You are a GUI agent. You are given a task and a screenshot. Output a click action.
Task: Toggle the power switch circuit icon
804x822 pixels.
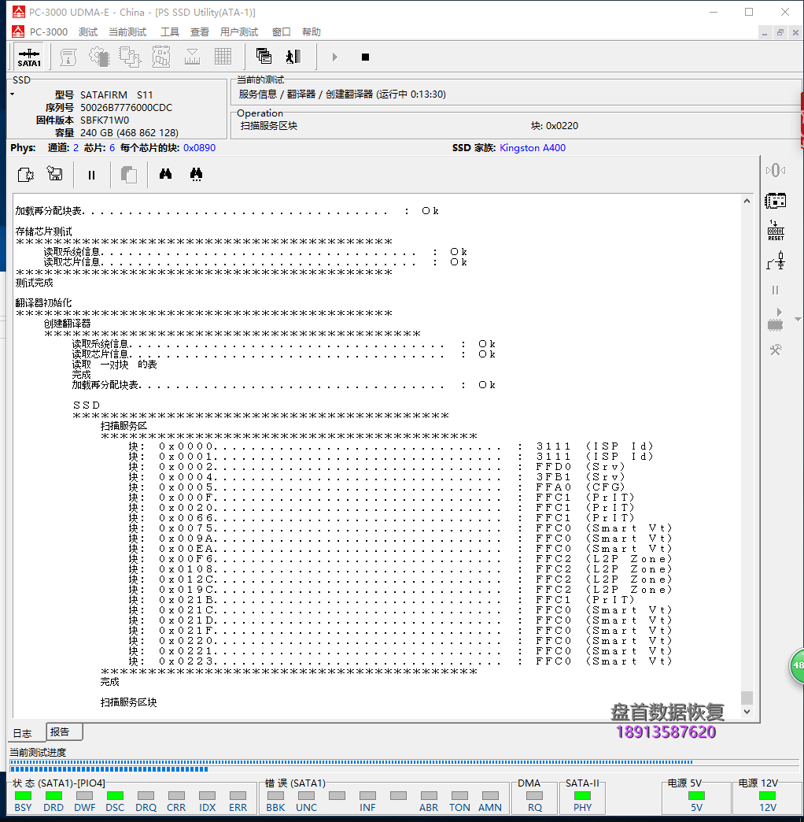point(776,261)
